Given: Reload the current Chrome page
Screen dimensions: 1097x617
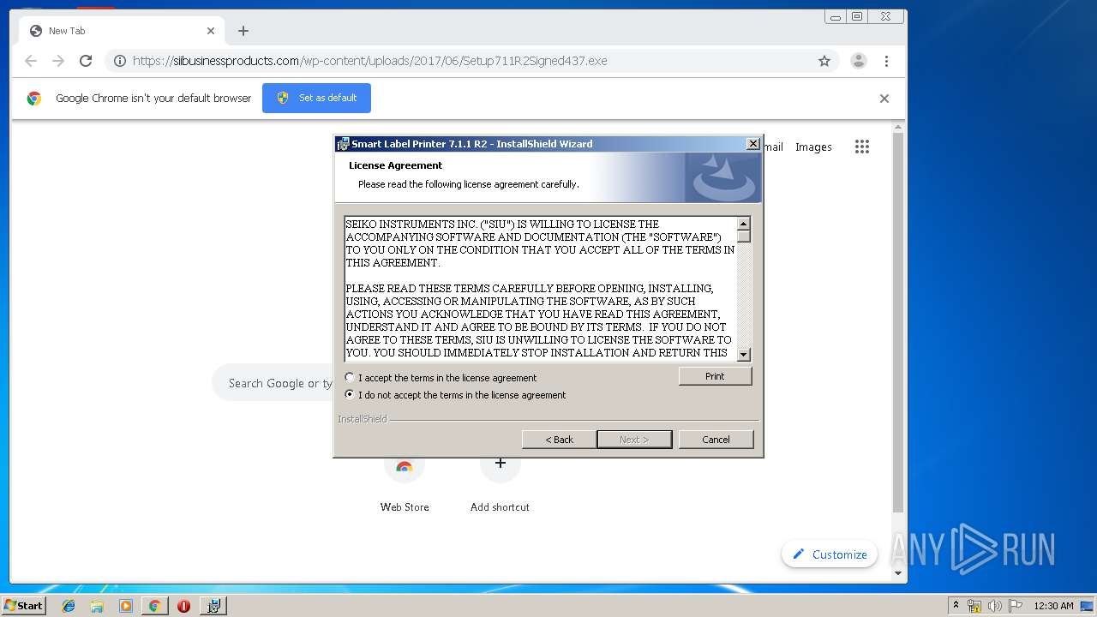Looking at the screenshot, I should 86,61.
